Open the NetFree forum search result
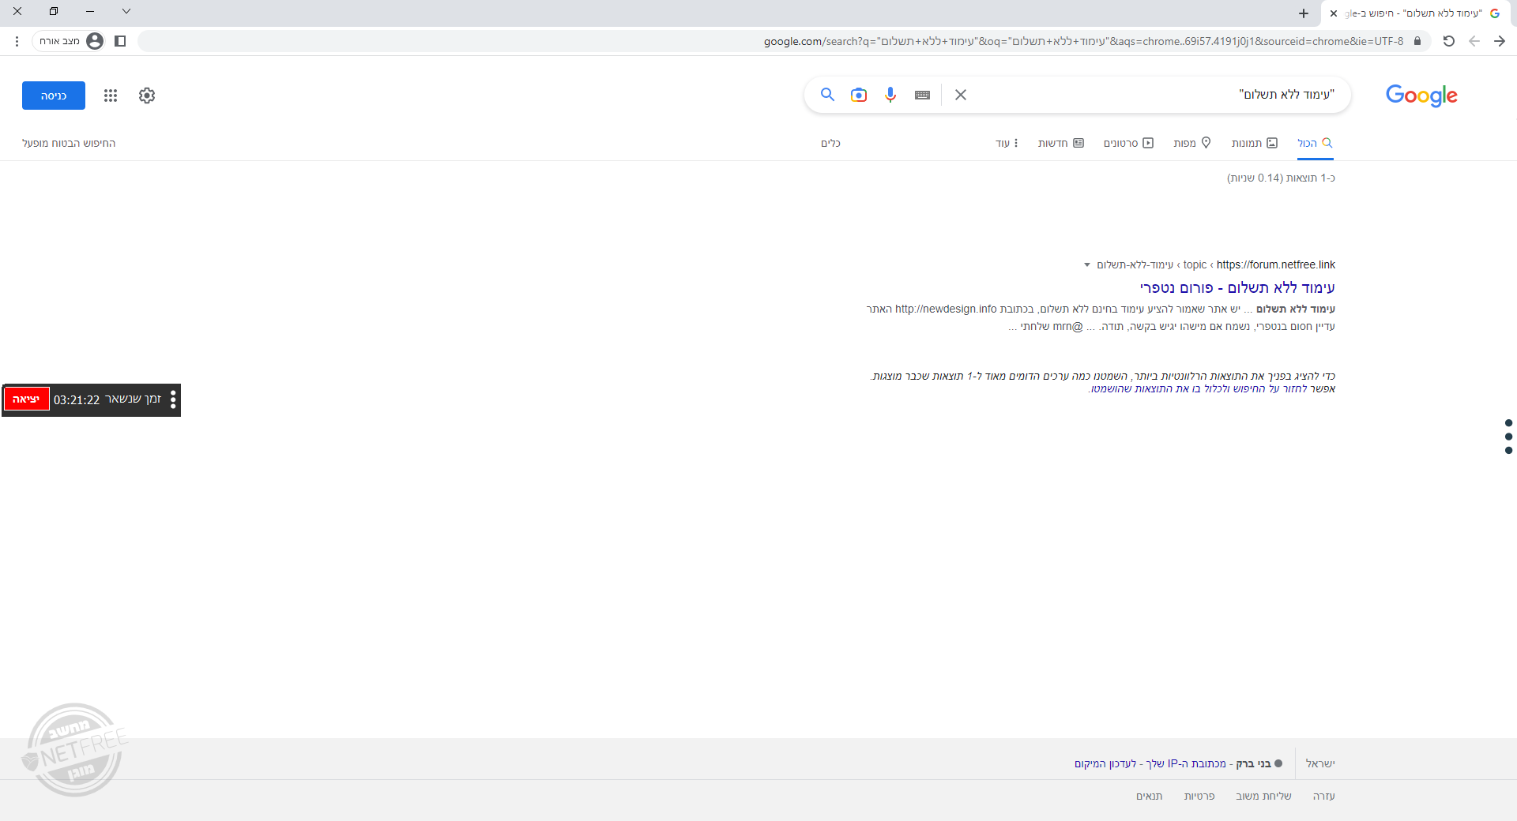Image resolution: width=1517 pixels, height=821 pixels. pyautogui.click(x=1237, y=287)
